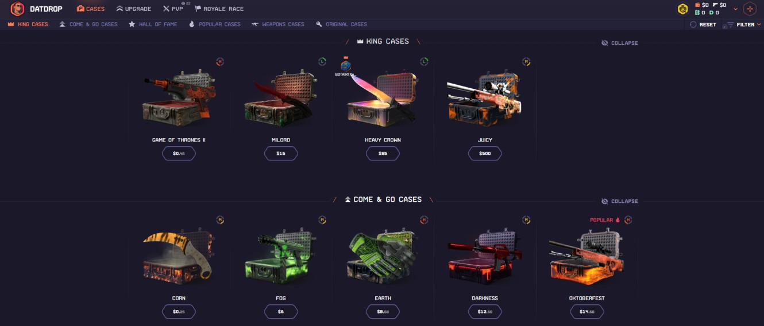Click the $500 price on Juicy case
This screenshot has width=764, height=326.
click(x=485, y=154)
